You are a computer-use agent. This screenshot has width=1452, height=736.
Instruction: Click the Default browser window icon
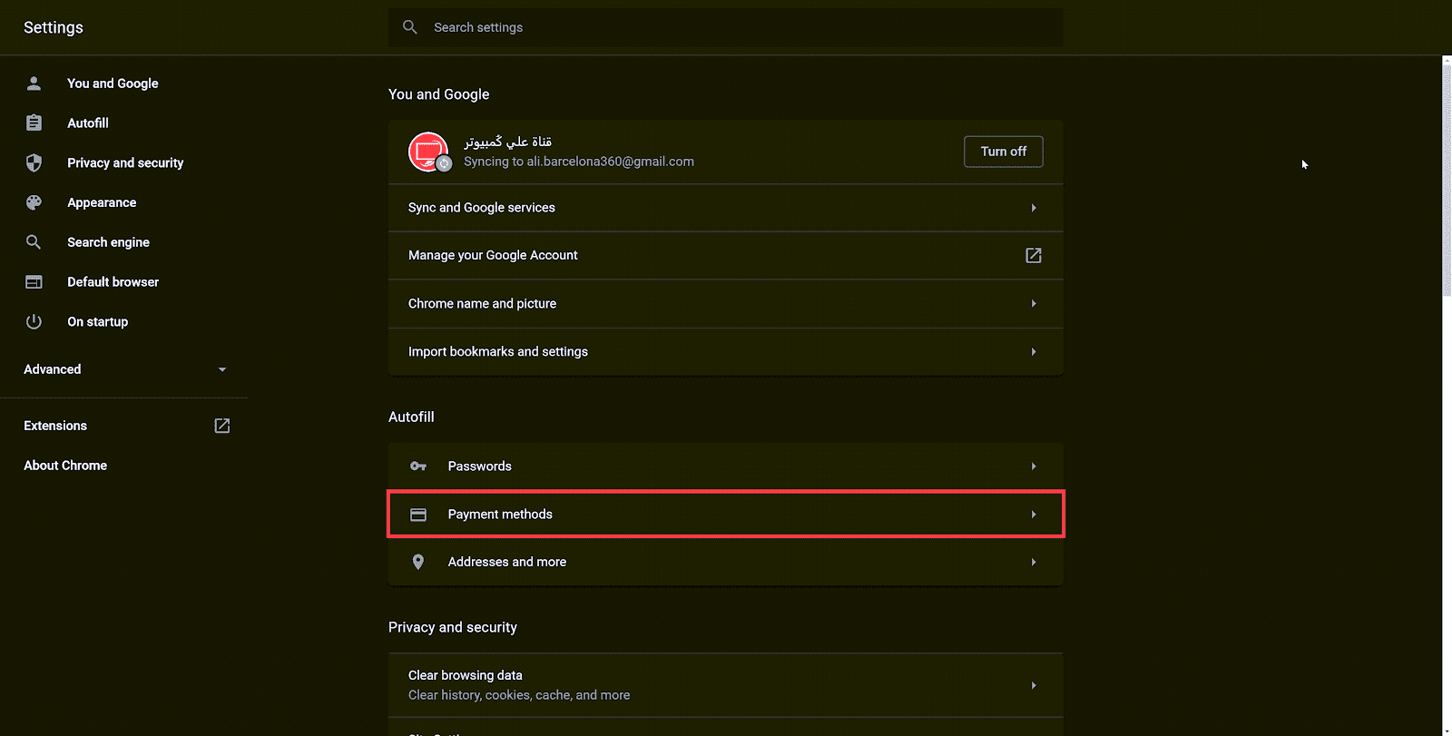click(x=34, y=282)
